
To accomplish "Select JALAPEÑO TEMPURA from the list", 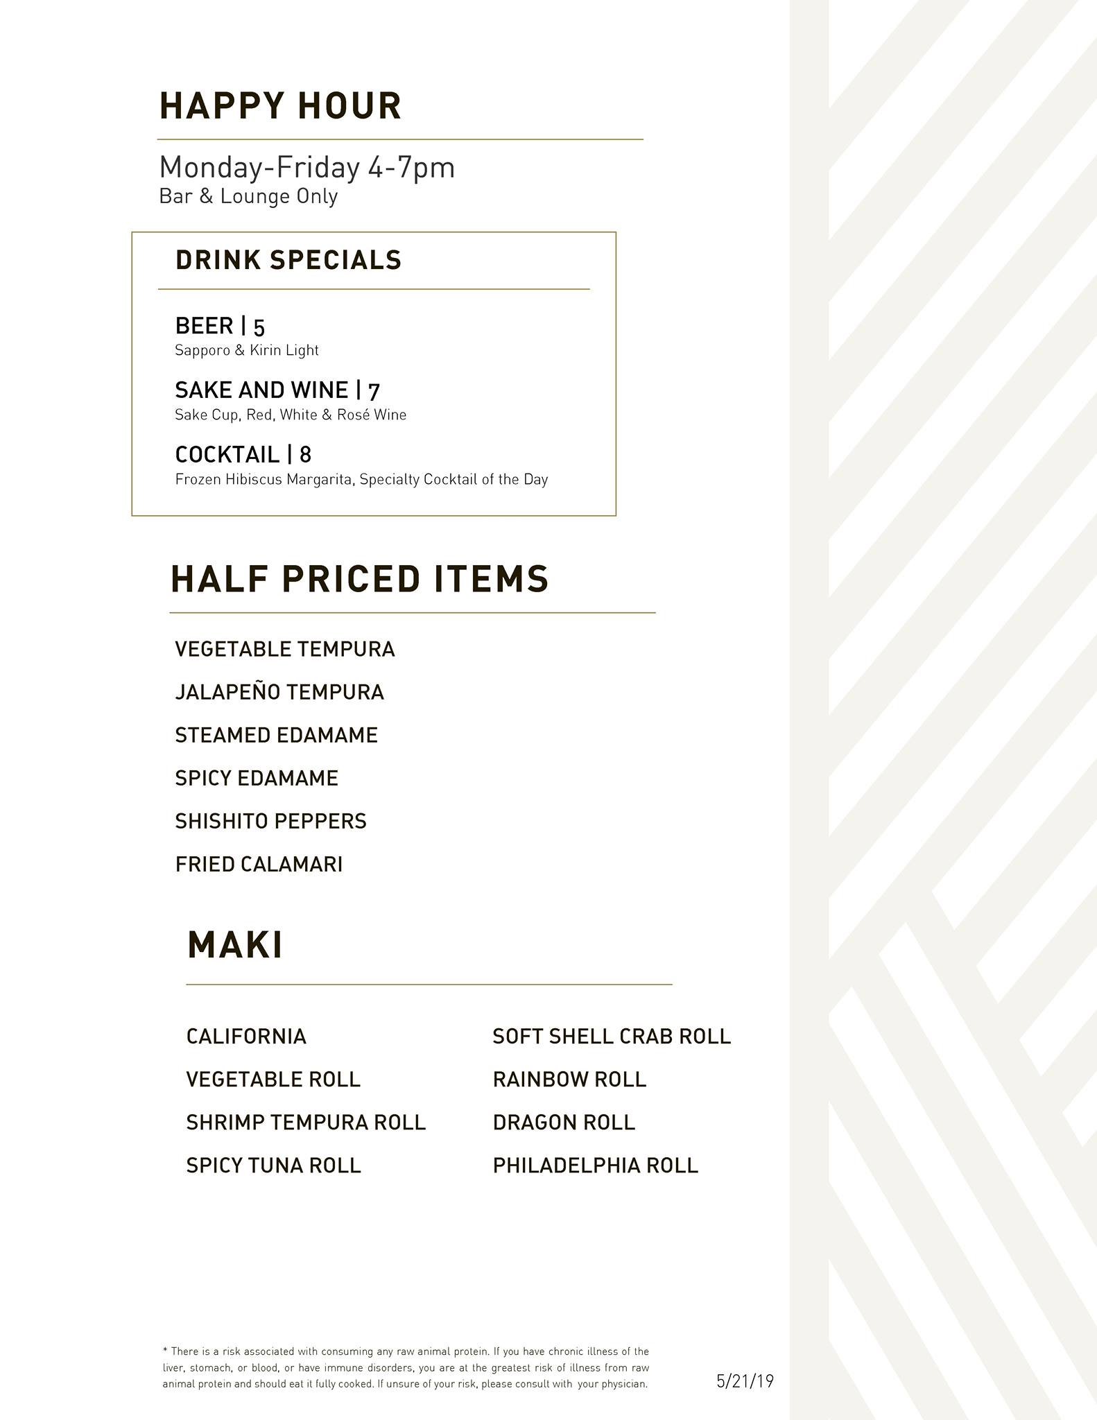I will point(279,693).
